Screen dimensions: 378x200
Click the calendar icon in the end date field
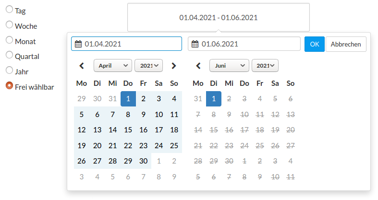coord(195,44)
